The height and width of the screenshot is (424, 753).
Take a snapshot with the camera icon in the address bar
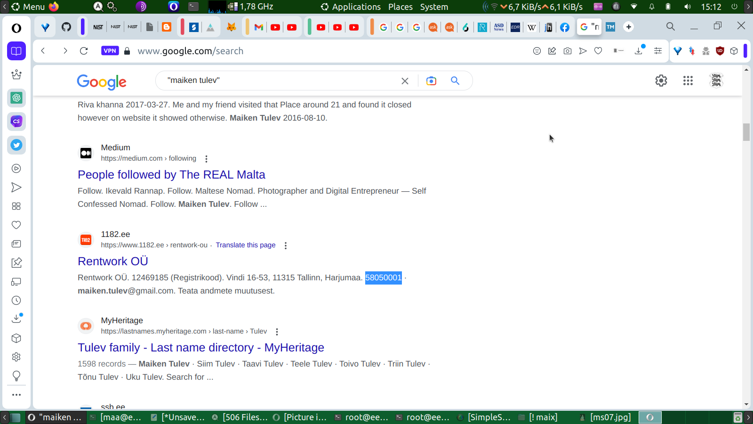[x=568, y=51]
